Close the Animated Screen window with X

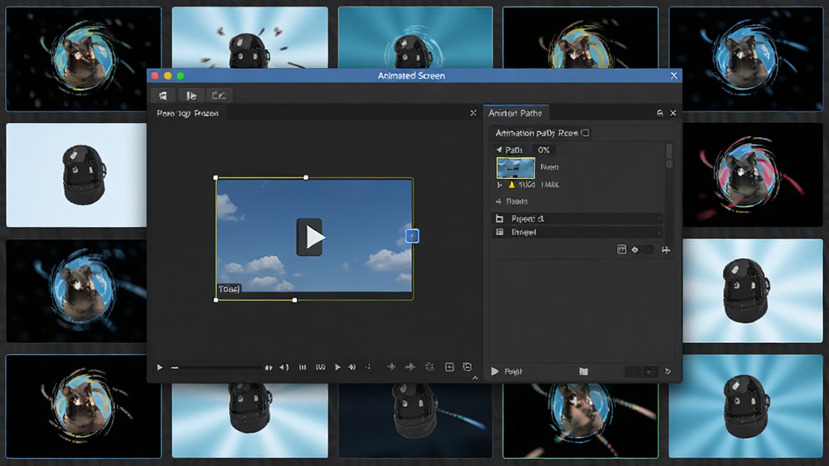tap(674, 75)
